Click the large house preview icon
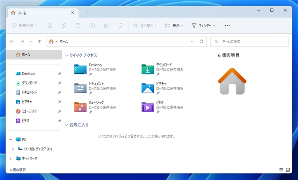Image resolution: width=298 pixels, height=180 pixels. (232, 81)
